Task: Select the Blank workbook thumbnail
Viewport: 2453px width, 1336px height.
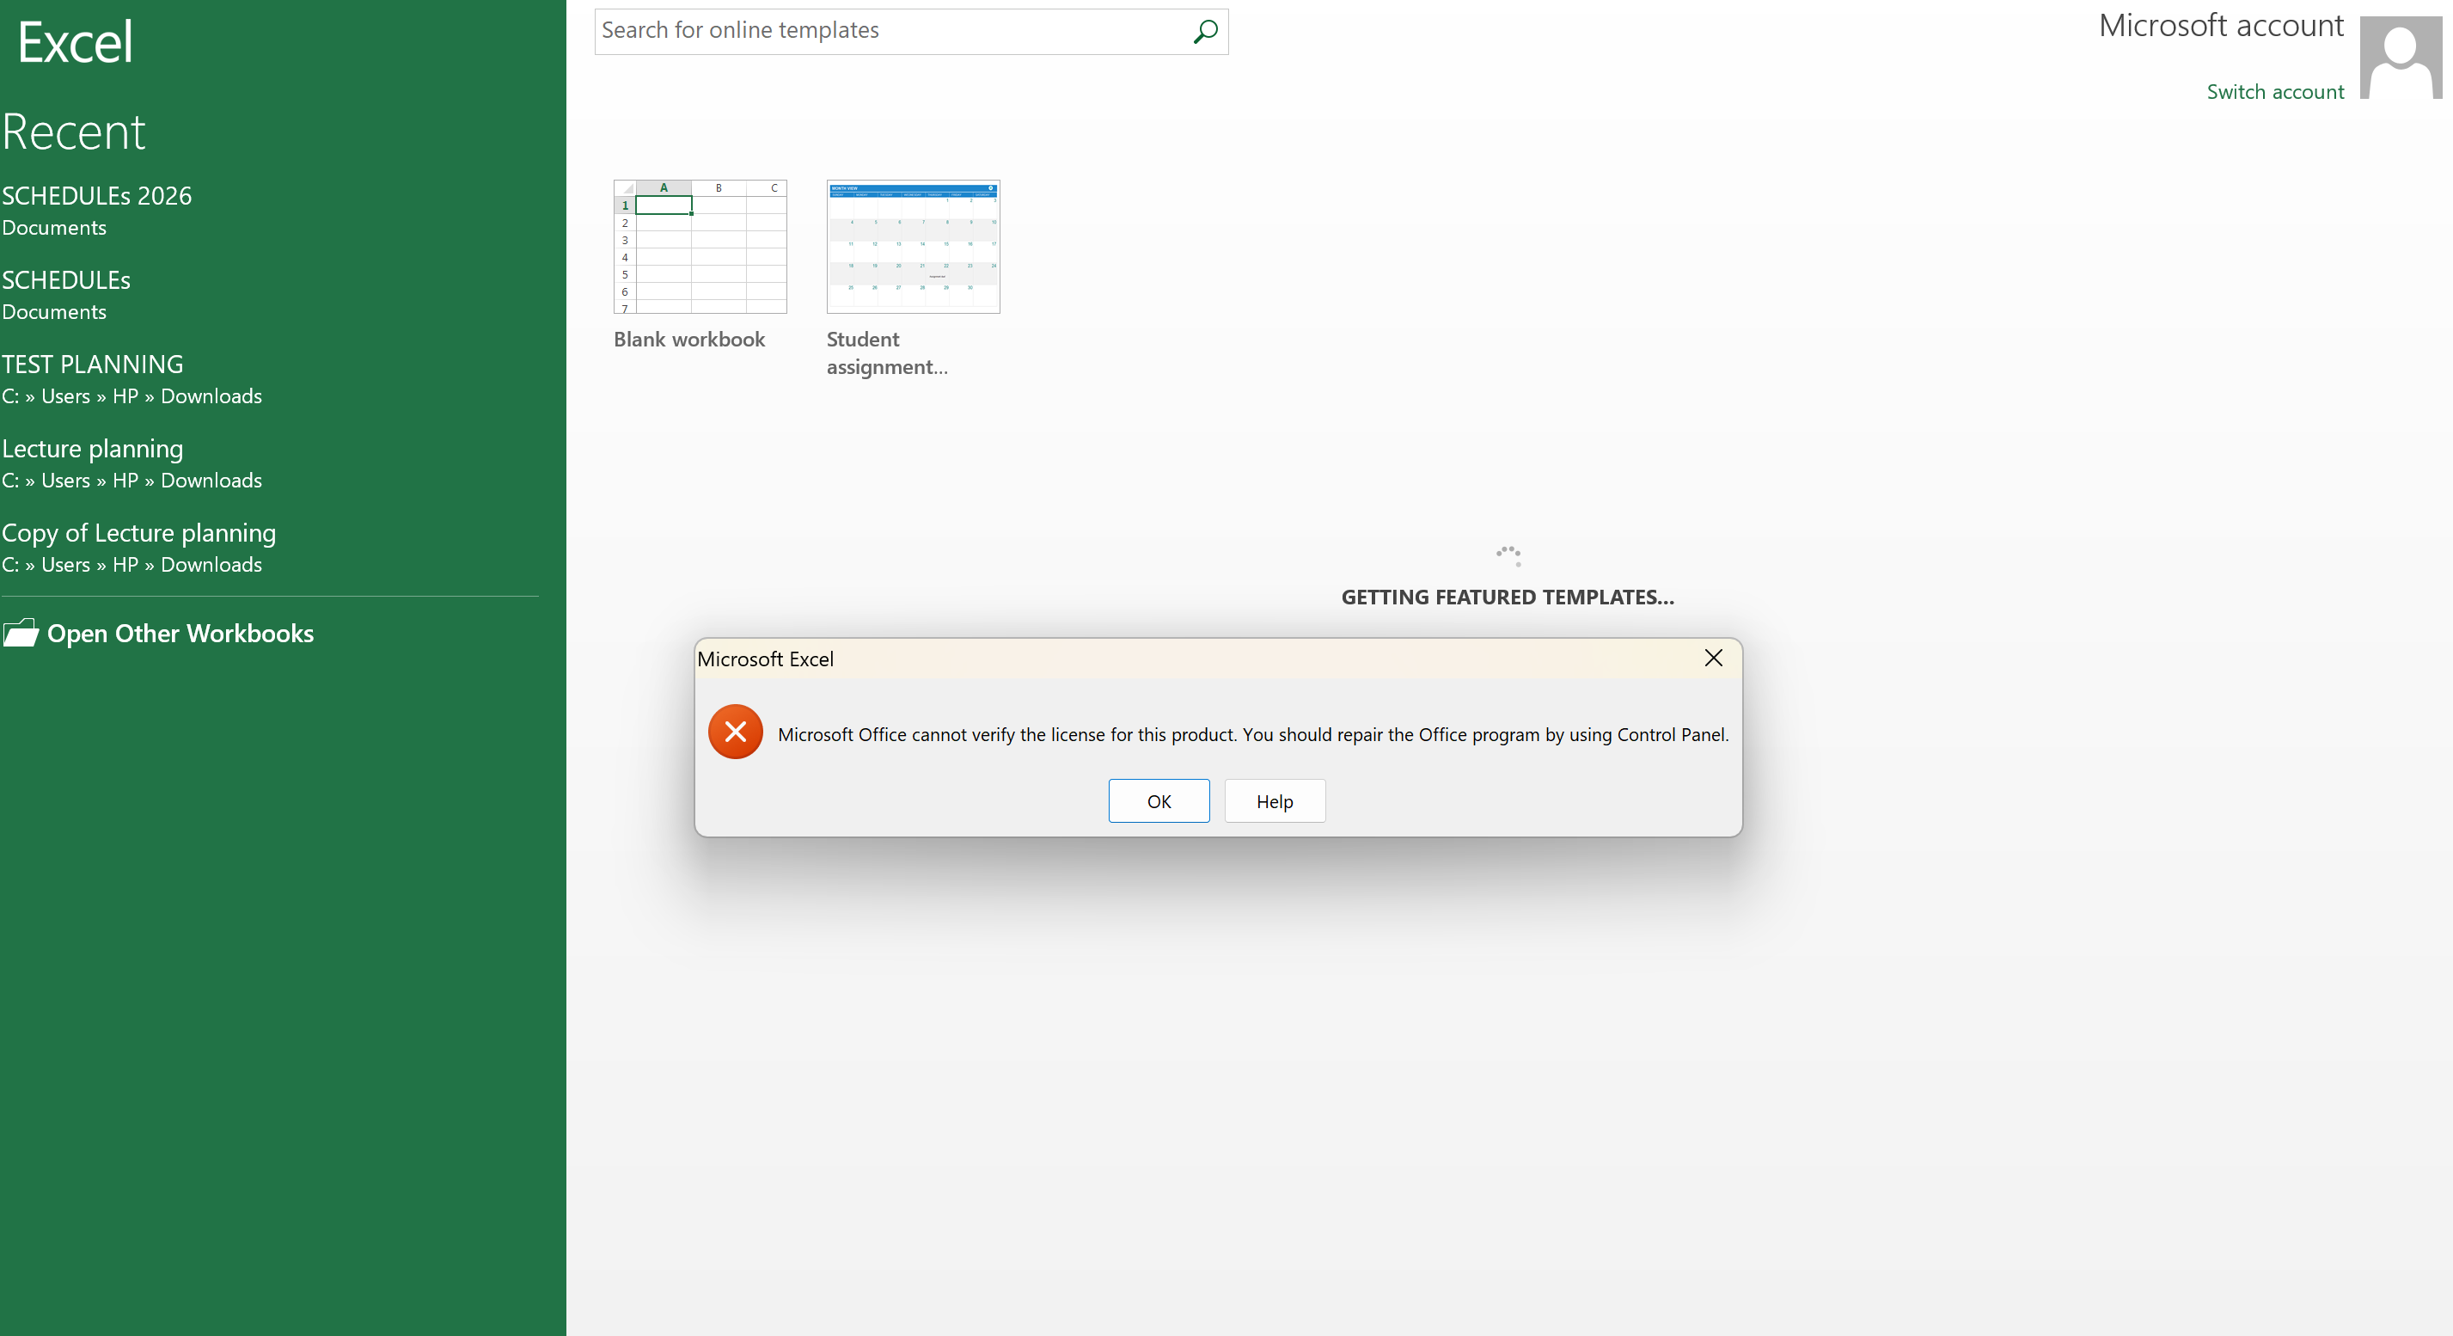Action: pyautogui.click(x=700, y=247)
